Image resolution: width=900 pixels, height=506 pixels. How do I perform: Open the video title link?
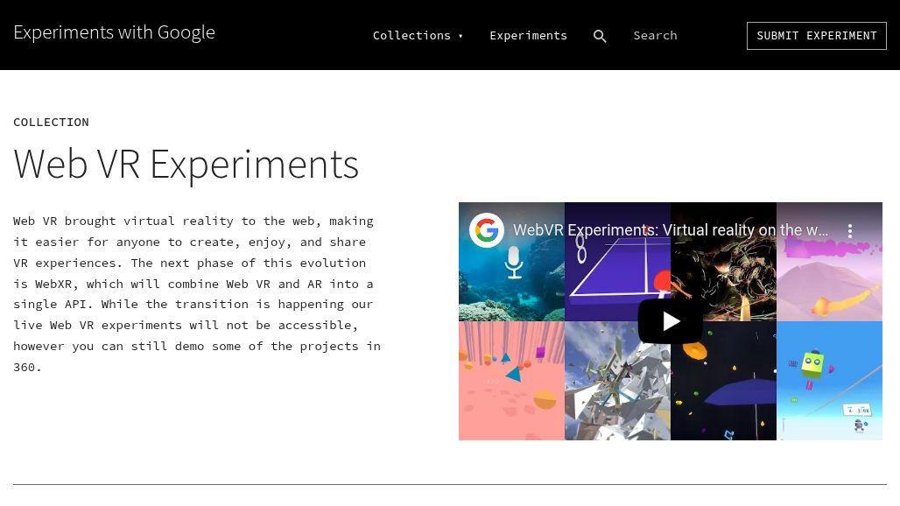[671, 230]
